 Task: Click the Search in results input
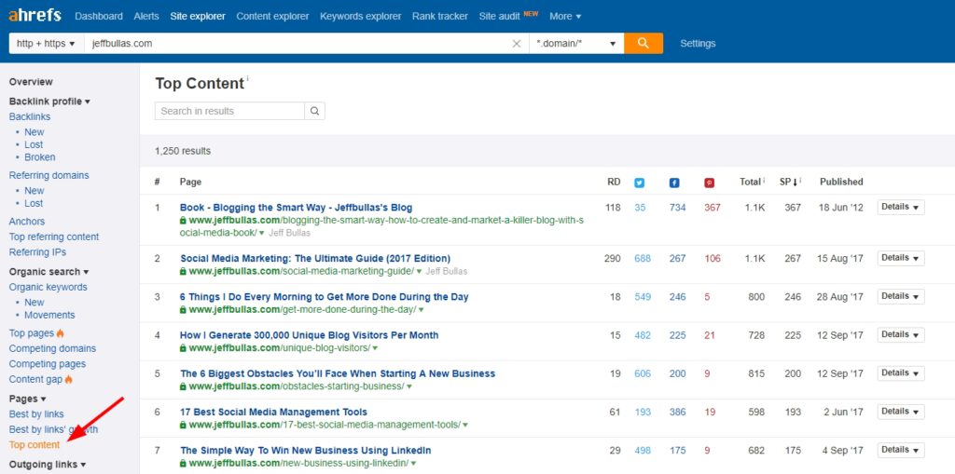(229, 111)
